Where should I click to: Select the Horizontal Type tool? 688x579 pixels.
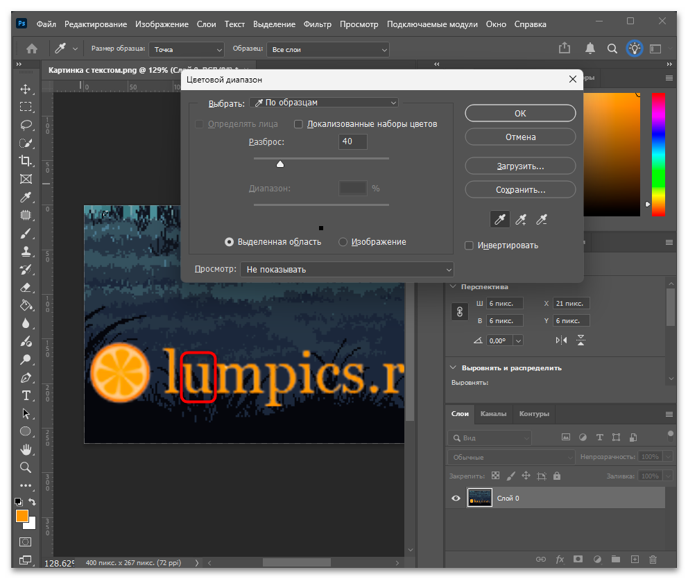pos(26,395)
